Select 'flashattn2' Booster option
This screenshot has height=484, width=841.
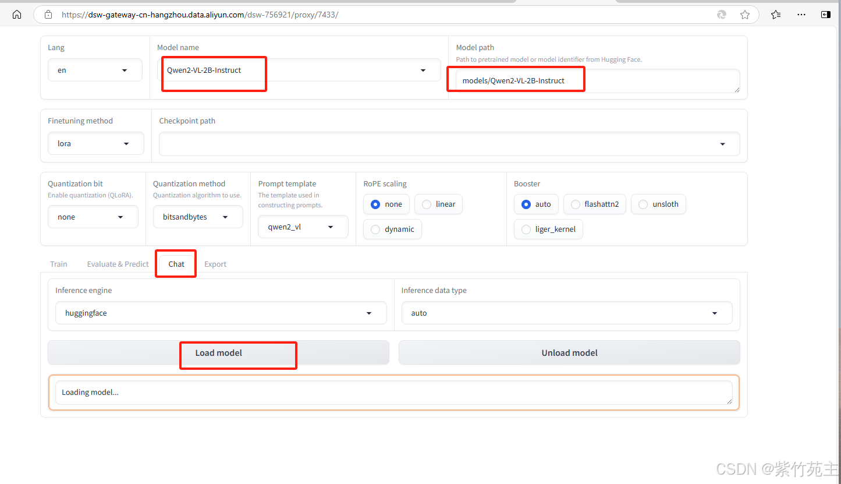coord(595,204)
